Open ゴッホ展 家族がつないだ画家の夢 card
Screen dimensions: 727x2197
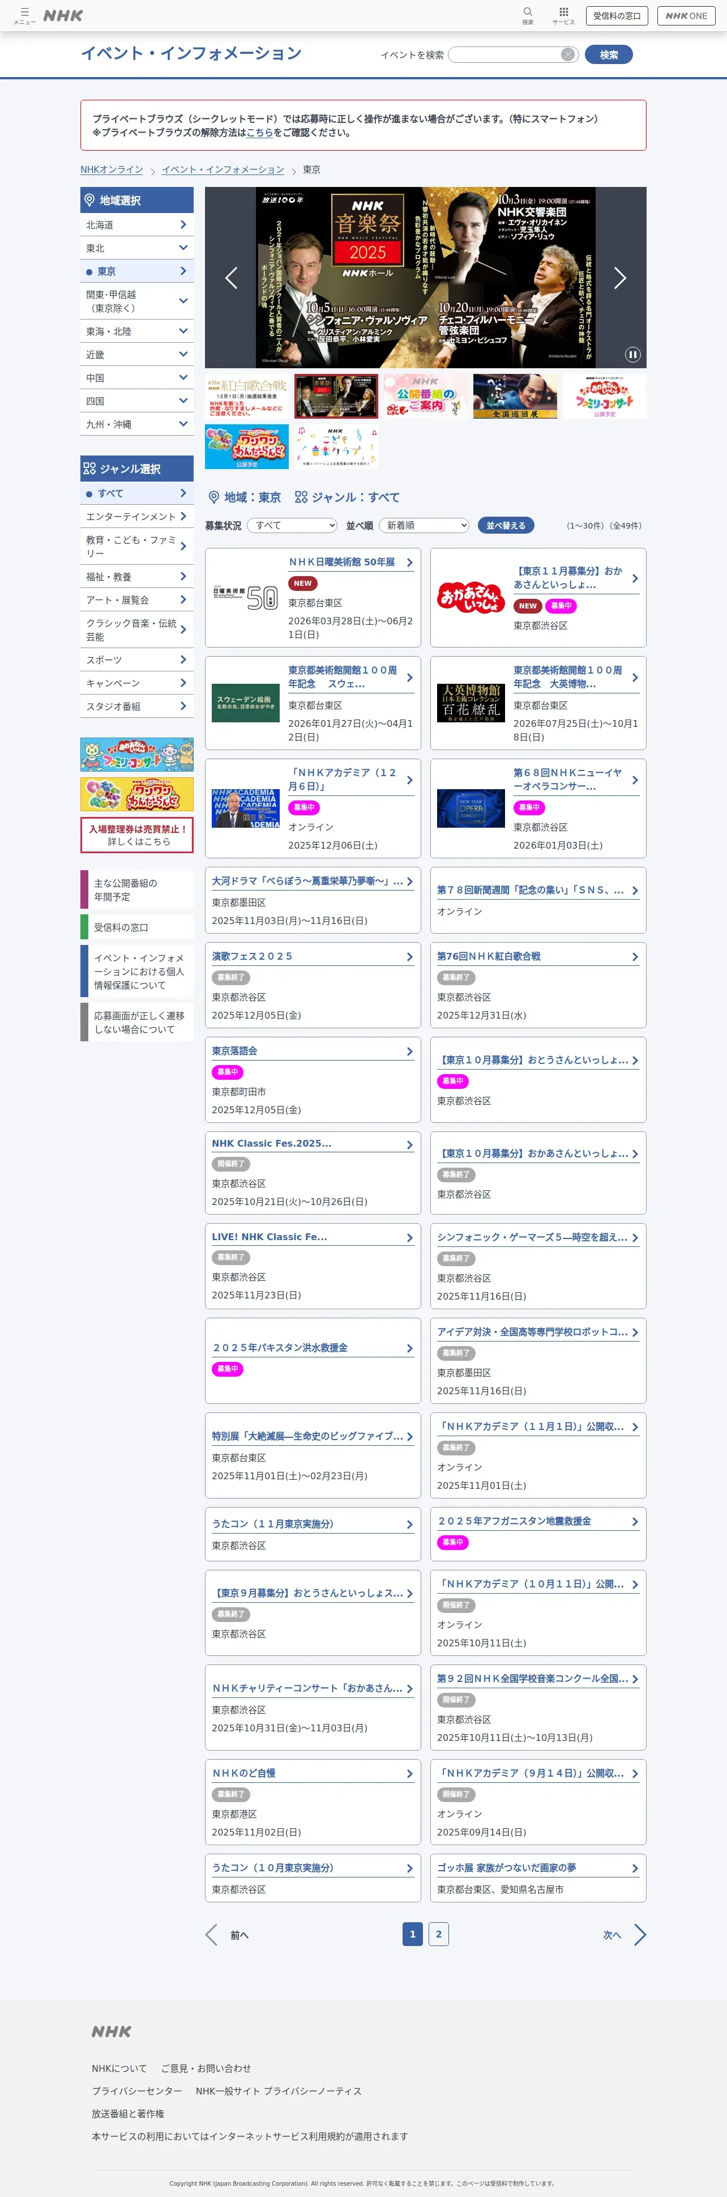[x=538, y=1878]
